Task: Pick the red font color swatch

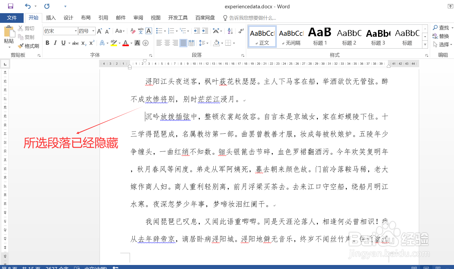Action: tap(125, 43)
